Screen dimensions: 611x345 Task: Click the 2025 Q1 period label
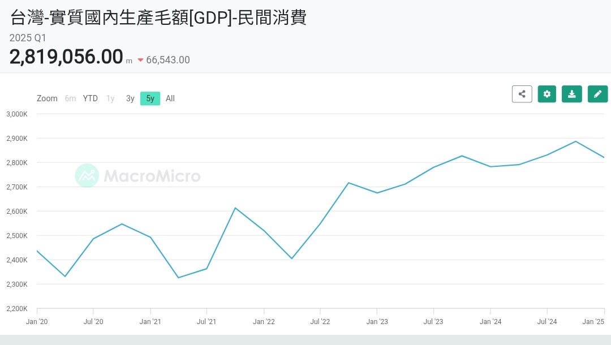pyautogui.click(x=28, y=38)
